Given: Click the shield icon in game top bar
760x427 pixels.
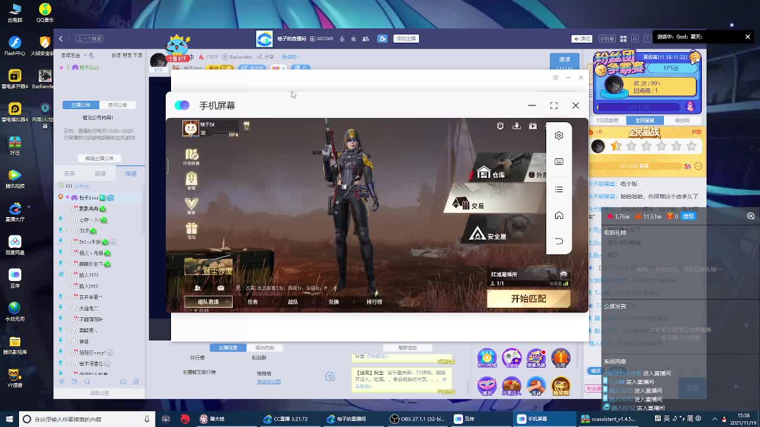Looking at the screenshot, I should (x=500, y=126).
